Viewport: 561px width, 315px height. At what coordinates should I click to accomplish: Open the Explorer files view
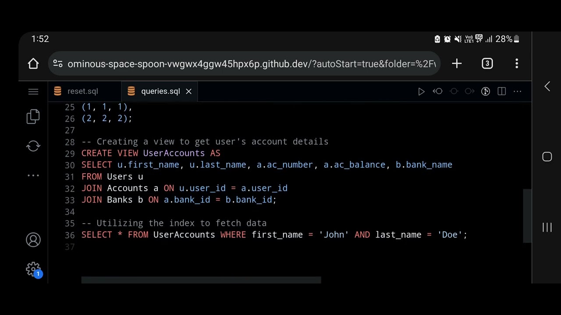(33, 116)
